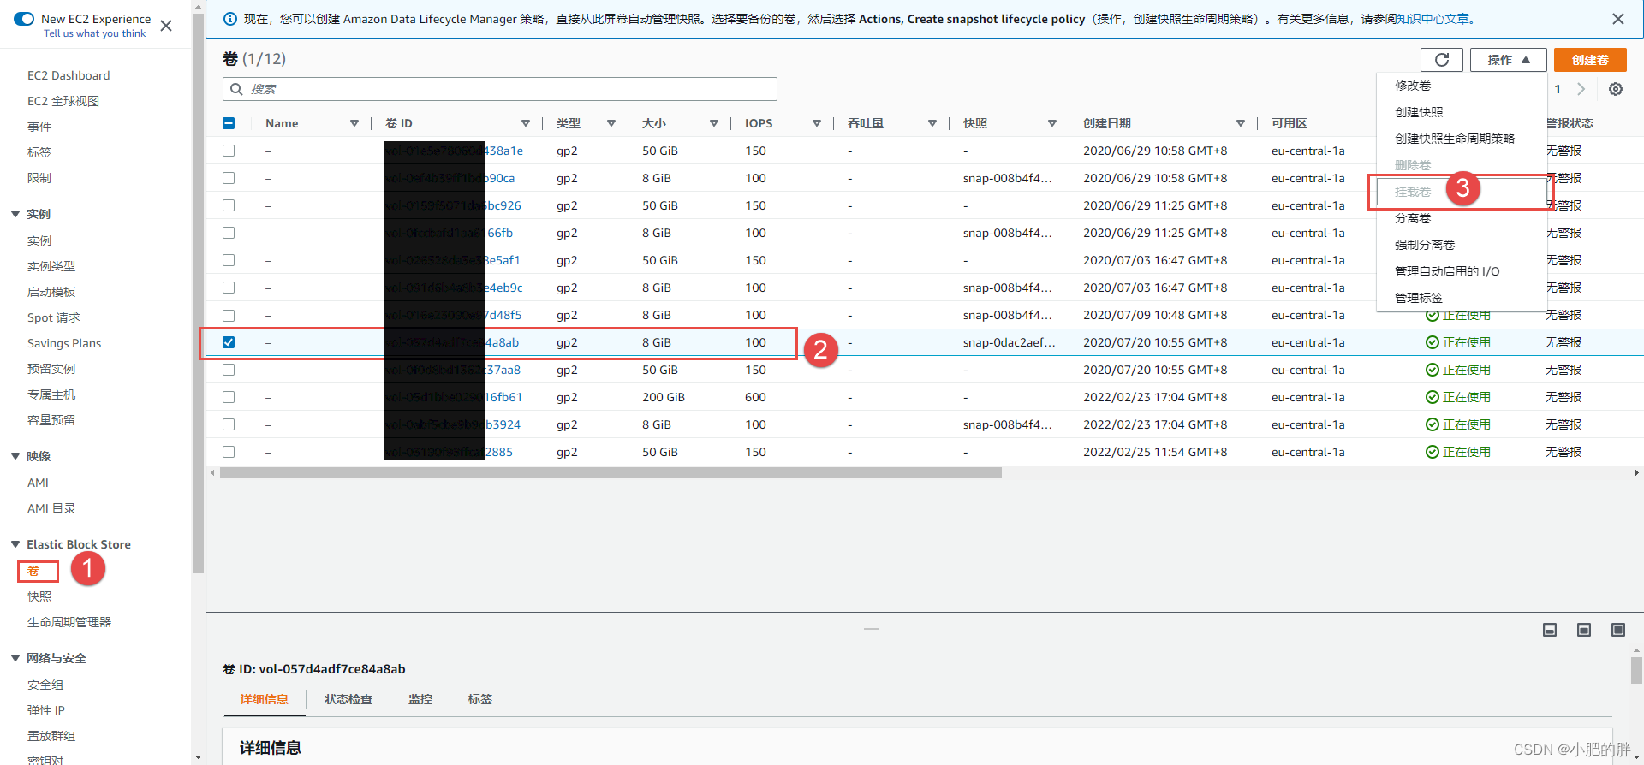The height and width of the screenshot is (765, 1644).
Task: Close the New EC2 Experience notice
Action: click(x=166, y=26)
